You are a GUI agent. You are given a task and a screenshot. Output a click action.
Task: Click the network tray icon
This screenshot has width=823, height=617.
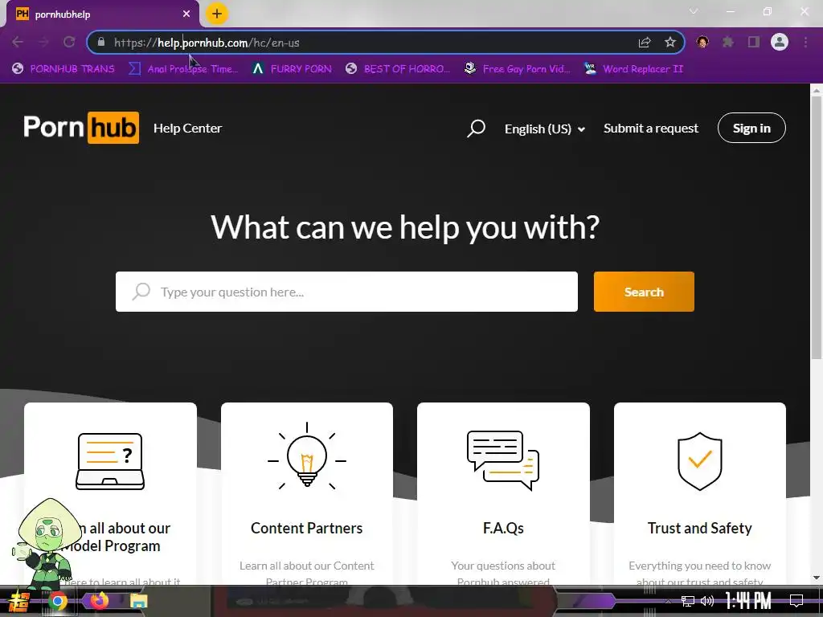tap(687, 601)
